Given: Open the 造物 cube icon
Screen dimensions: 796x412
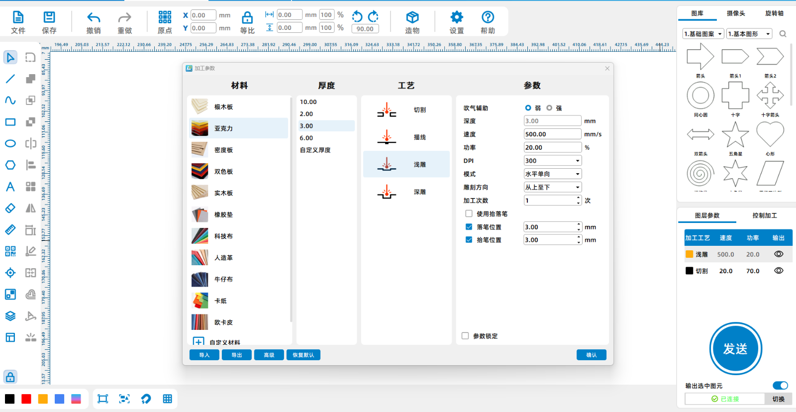Looking at the screenshot, I should tap(412, 18).
